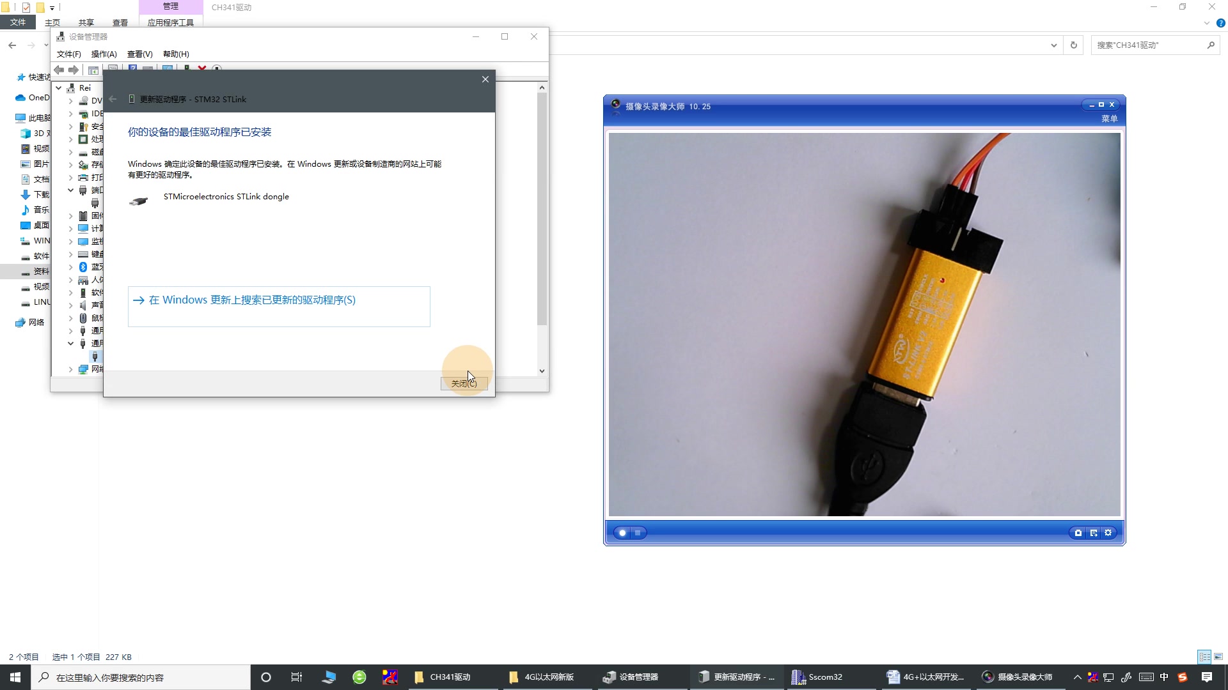Click the 关闭(C) close button

coord(464,383)
